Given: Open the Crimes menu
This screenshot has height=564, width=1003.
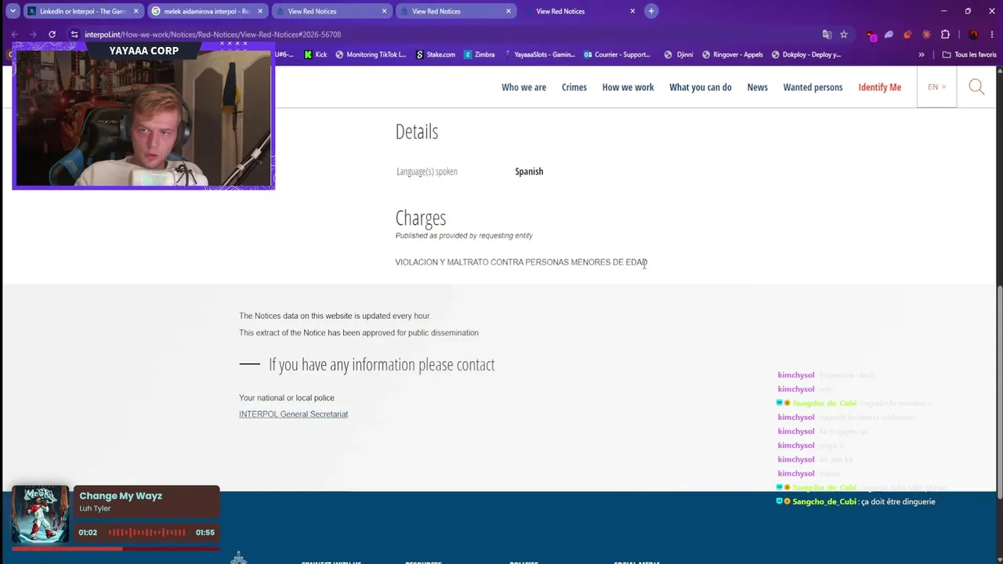Looking at the screenshot, I should tap(574, 87).
